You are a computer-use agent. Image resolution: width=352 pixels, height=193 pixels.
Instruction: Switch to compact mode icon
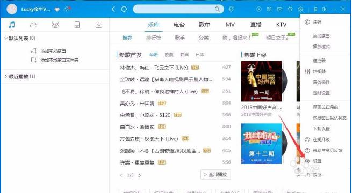click(x=325, y=9)
